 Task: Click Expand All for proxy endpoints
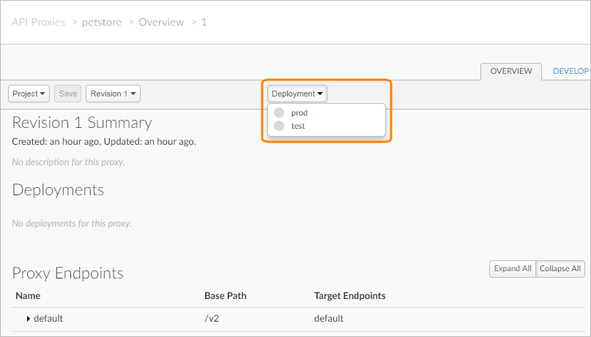pos(513,269)
